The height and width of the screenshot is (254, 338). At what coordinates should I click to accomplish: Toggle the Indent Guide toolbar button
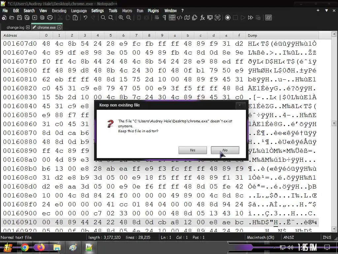click(x=172, y=18)
